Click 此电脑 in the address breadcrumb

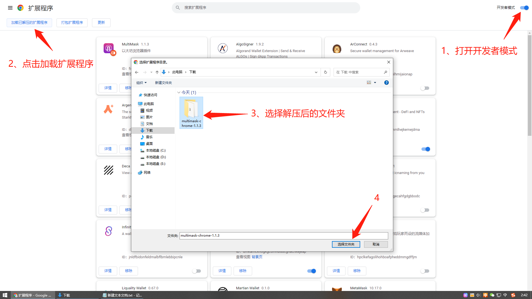pos(177,72)
